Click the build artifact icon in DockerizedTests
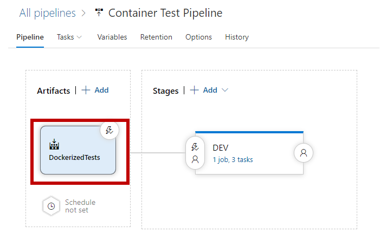 54,144
